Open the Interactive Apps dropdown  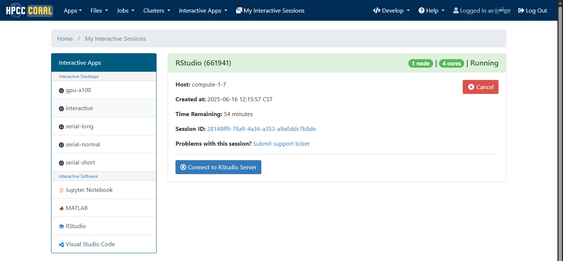(x=203, y=11)
